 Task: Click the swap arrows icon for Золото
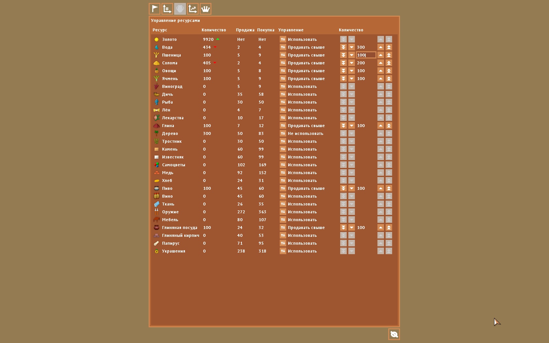(283, 39)
